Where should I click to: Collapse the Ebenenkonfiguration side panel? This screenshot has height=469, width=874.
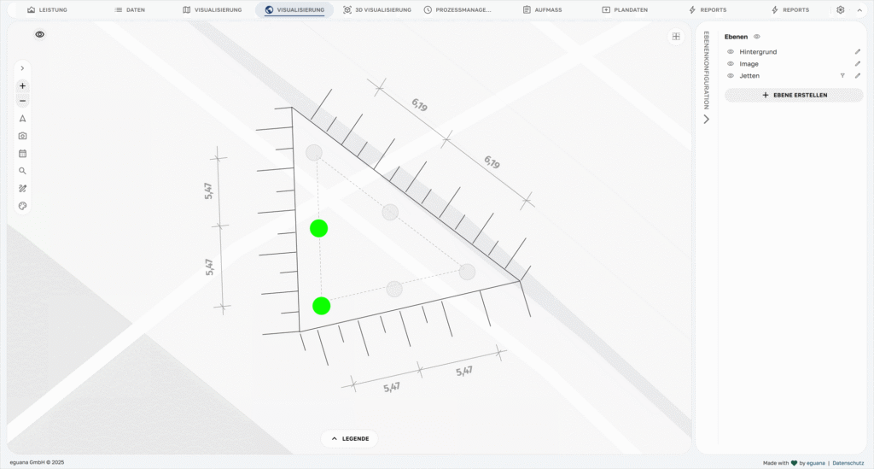point(706,120)
